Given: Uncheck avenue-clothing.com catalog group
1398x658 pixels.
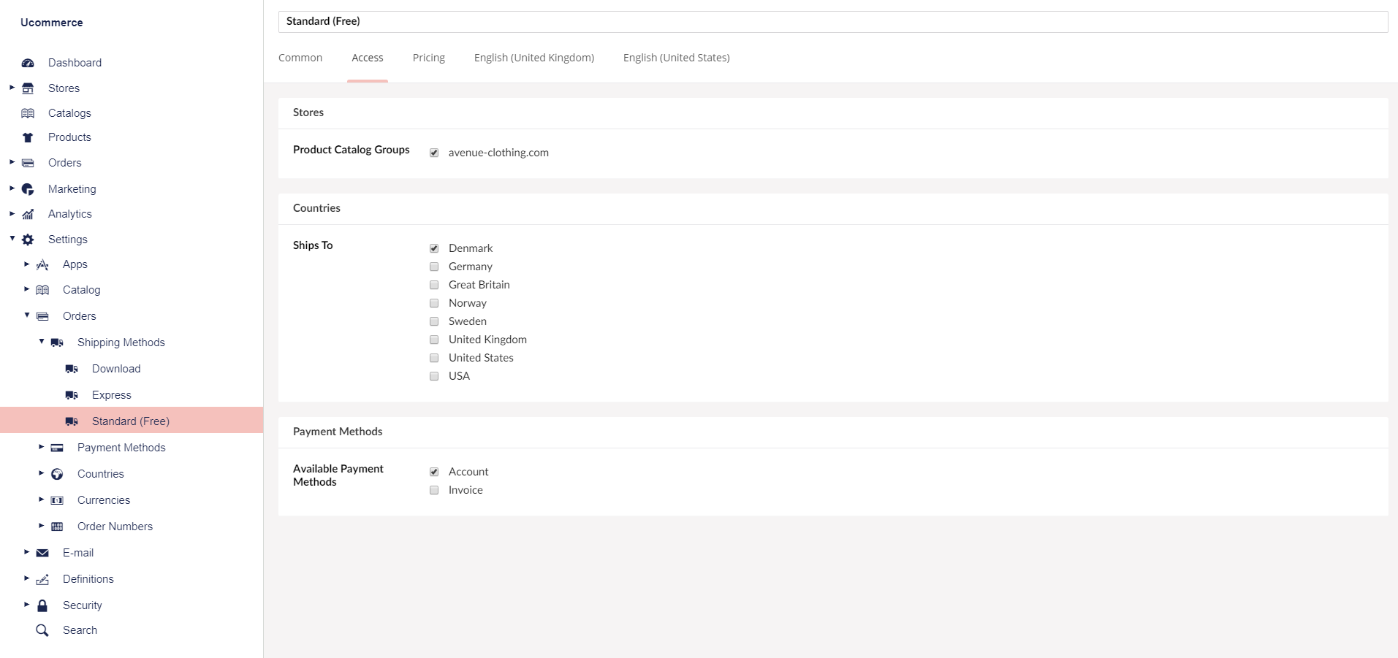Looking at the screenshot, I should [434, 153].
